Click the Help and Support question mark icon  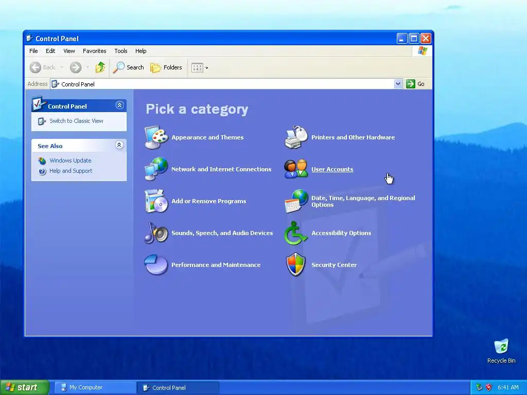pyautogui.click(x=42, y=171)
